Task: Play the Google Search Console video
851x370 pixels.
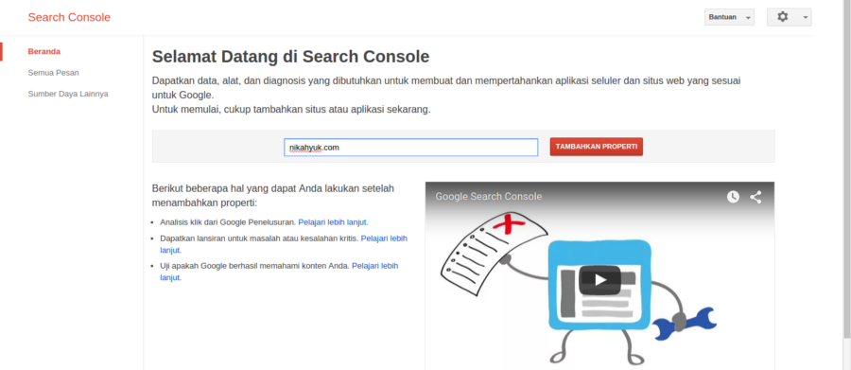Action: click(x=599, y=279)
